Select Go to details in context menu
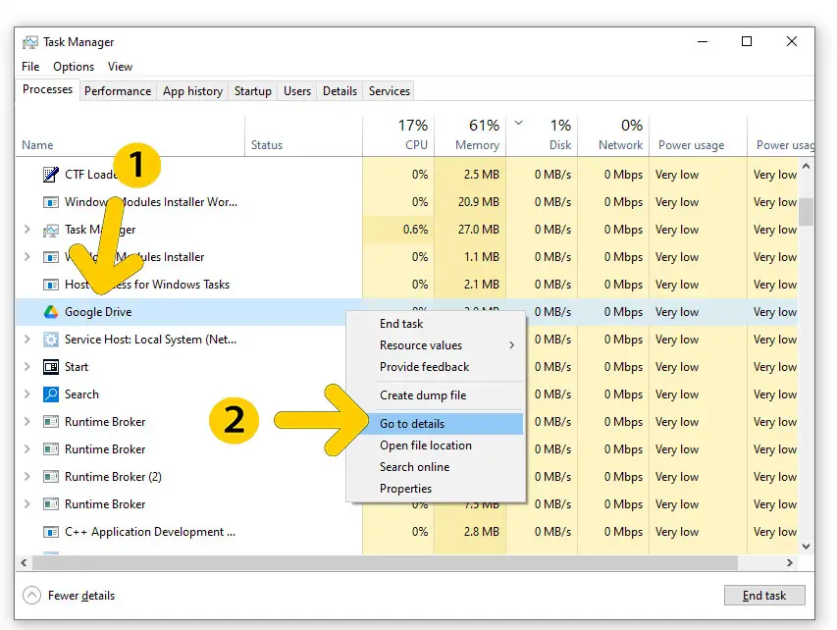Screen dimensions: 837x630 tap(412, 424)
